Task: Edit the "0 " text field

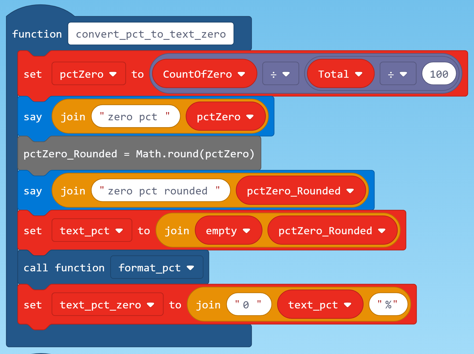Action: pyautogui.click(x=249, y=304)
